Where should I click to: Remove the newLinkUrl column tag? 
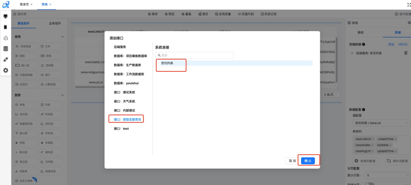pyautogui.click(x=373, y=139)
